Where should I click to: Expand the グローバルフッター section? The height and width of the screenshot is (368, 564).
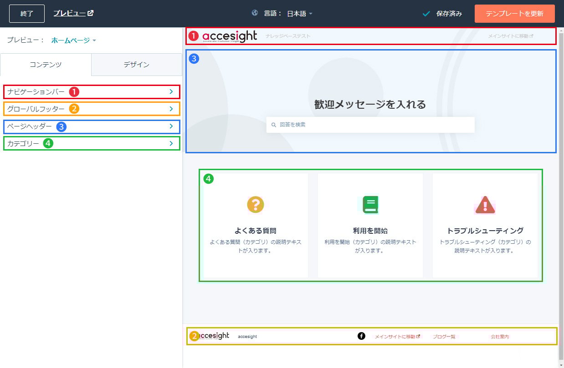tap(92, 109)
